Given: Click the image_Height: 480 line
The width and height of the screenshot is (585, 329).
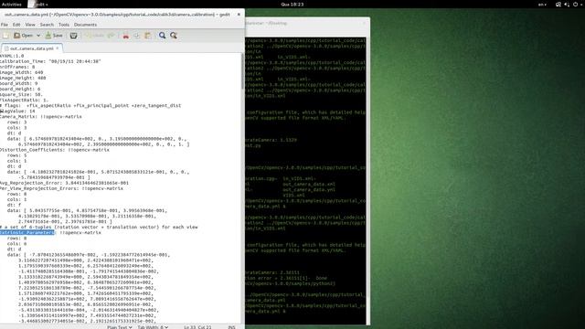Looking at the screenshot, I should pyautogui.click(x=23, y=78).
